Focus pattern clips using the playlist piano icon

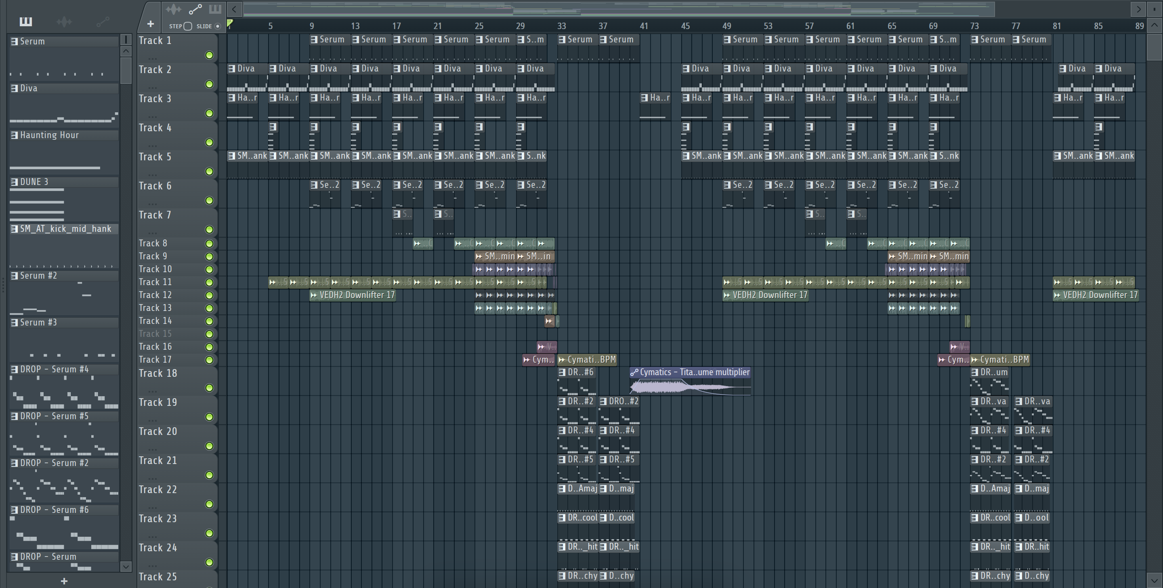[x=215, y=9]
